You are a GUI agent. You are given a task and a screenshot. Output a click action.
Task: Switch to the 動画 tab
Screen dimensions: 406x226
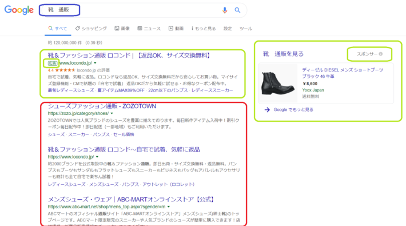176,29
